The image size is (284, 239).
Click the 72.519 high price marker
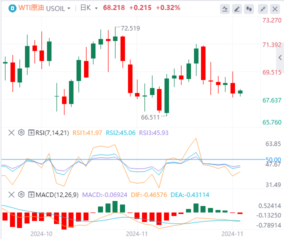click(x=130, y=28)
